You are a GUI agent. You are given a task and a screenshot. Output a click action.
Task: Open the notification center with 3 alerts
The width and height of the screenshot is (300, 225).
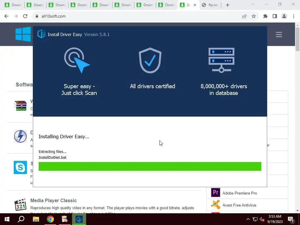[291, 219]
